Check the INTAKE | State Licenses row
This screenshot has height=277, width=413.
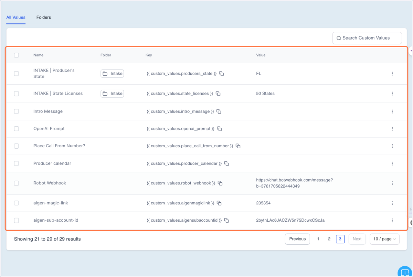17,94
